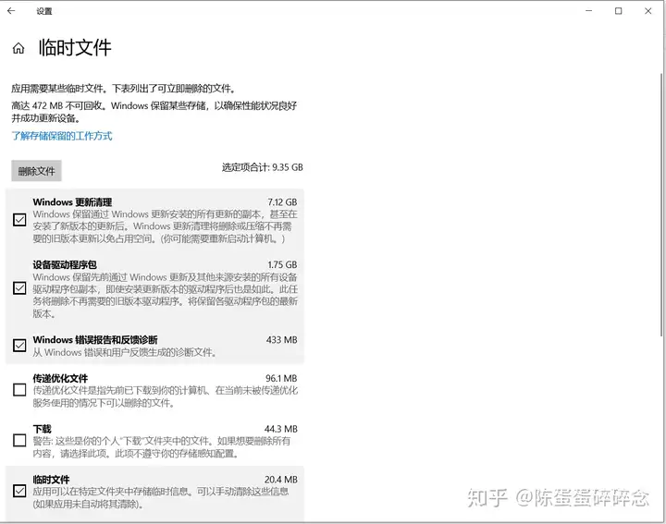Open 了解存储保留的工作方式 link
666x524 pixels.
[62, 136]
